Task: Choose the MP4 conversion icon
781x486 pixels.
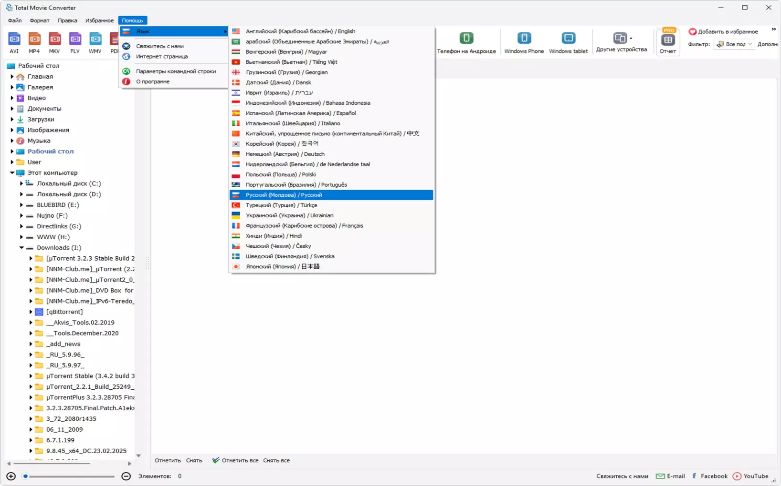Action: click(x=34, y=42)
